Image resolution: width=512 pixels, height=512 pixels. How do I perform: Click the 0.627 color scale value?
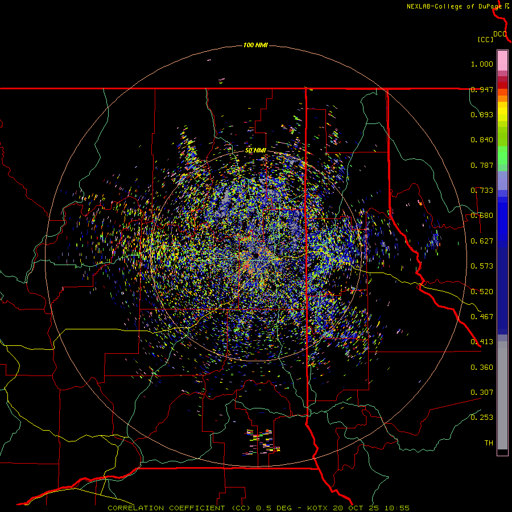point(482,241)
